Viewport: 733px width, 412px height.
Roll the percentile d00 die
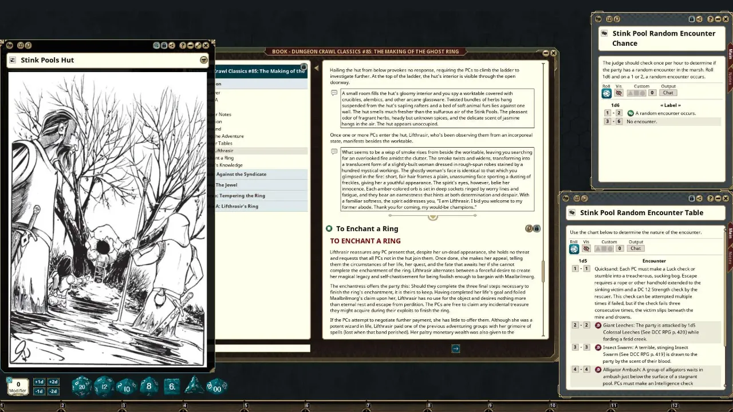point(217,387)
